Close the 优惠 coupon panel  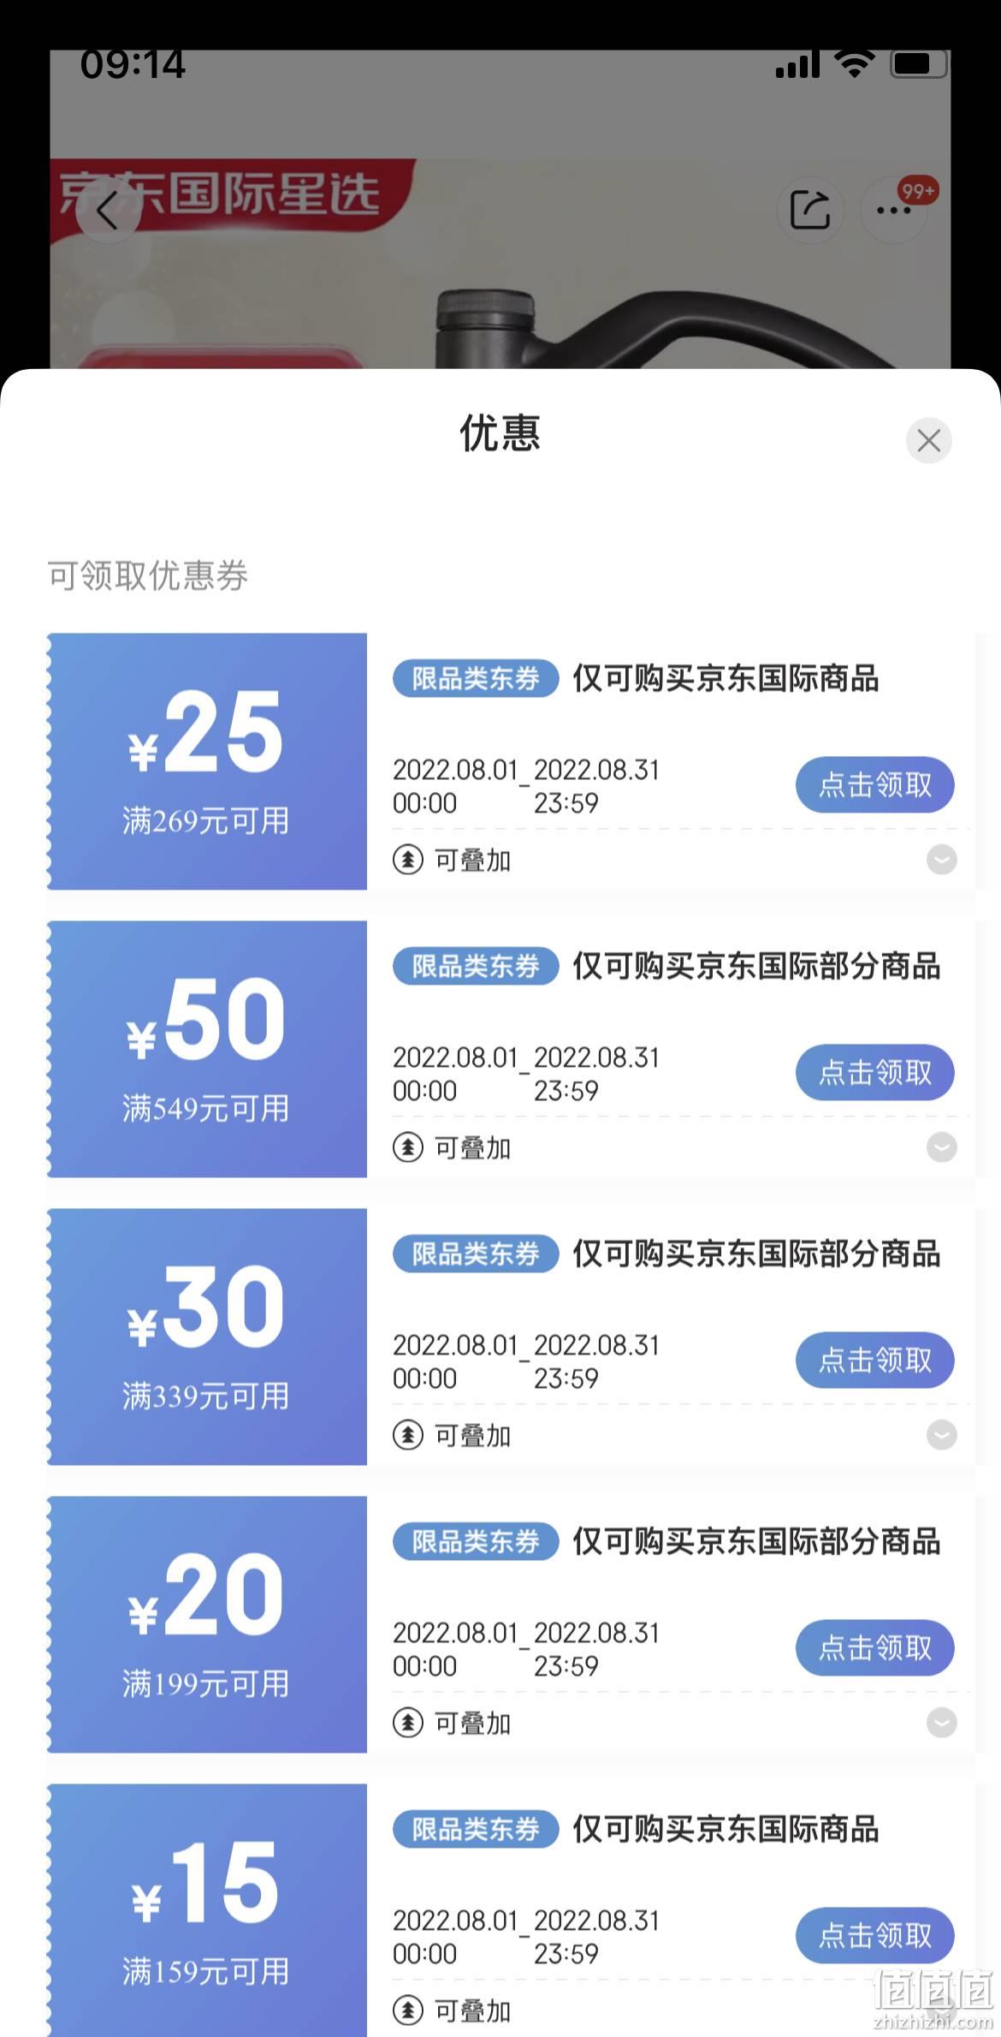point(929,441)
